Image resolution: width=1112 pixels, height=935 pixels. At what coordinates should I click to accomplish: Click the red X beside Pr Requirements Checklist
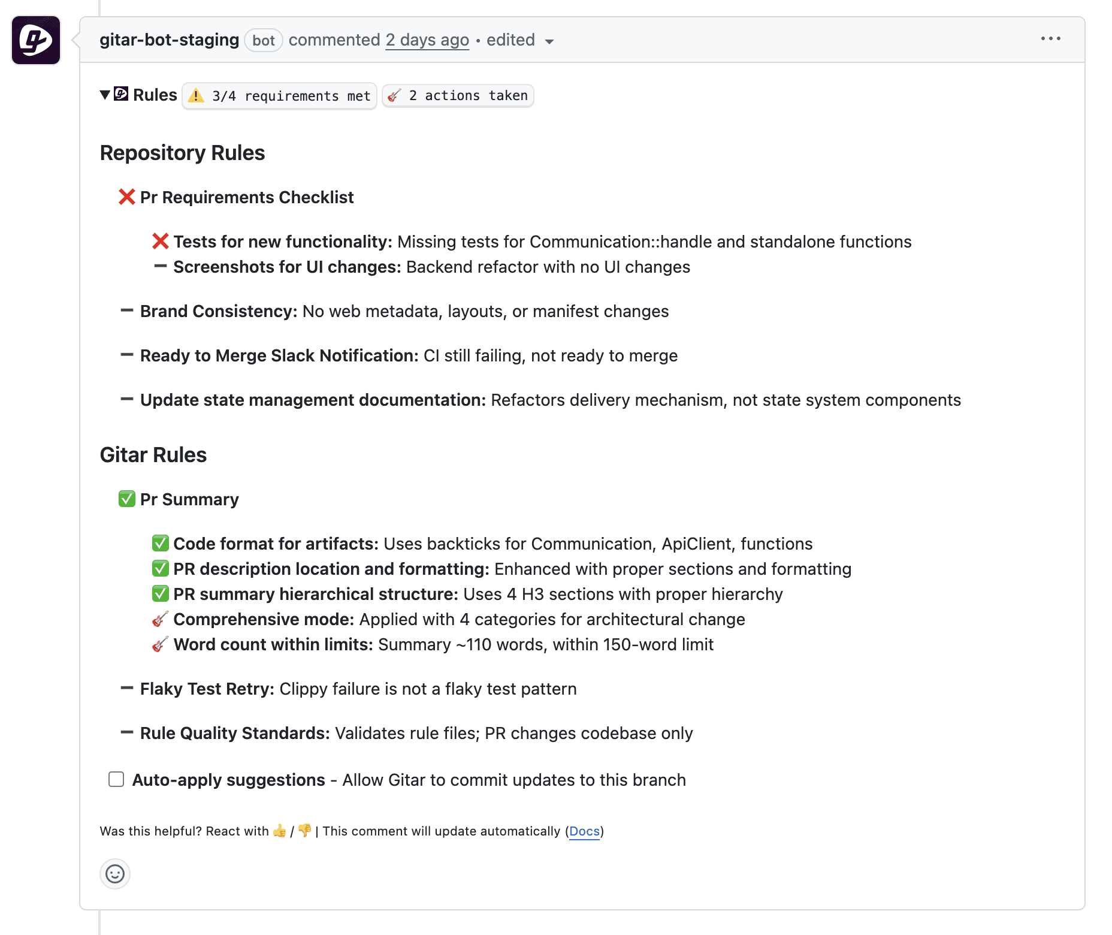(126, 197)
